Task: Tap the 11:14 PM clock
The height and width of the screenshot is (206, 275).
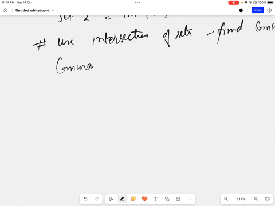Action: click(8, 2)
